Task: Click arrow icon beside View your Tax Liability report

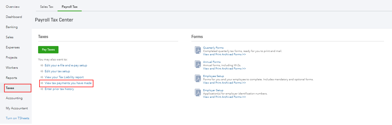Action: click(42, 77)
